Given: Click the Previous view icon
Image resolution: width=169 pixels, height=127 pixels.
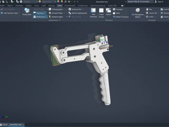Looking at the screenshot, I should (x=162, y=13).
